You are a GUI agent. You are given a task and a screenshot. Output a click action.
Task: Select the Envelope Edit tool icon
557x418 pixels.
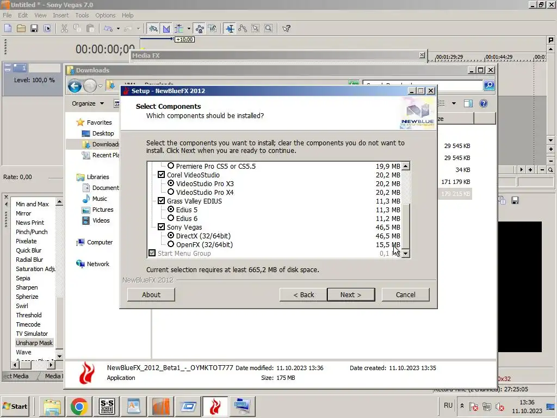point(243,28)
